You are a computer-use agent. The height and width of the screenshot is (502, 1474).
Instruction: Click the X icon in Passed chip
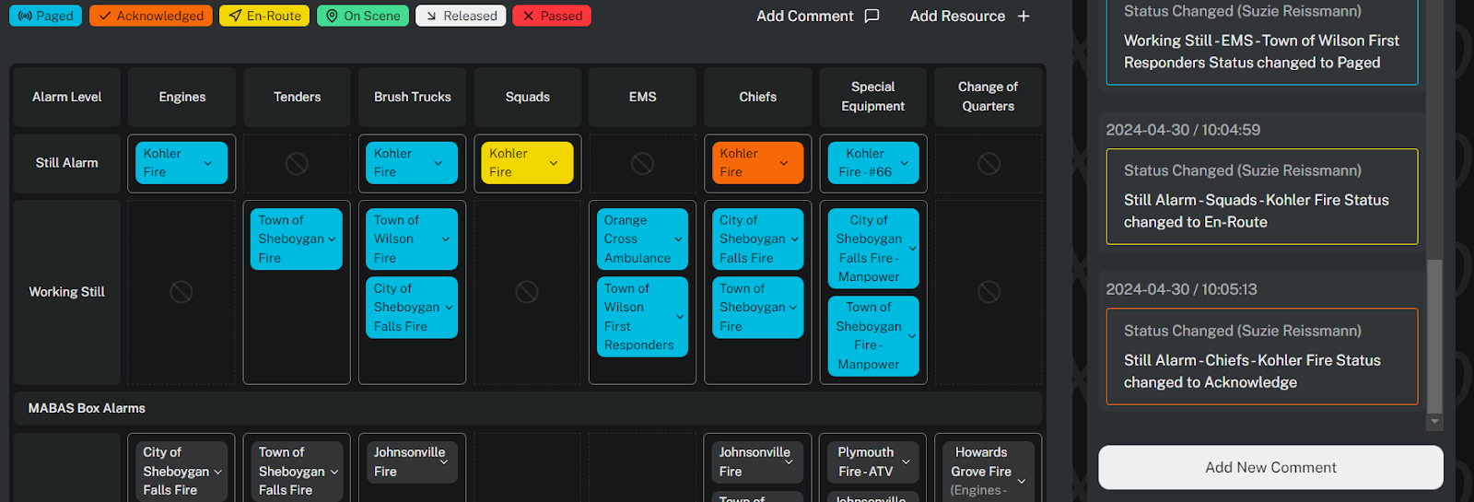tap(528, 16)
